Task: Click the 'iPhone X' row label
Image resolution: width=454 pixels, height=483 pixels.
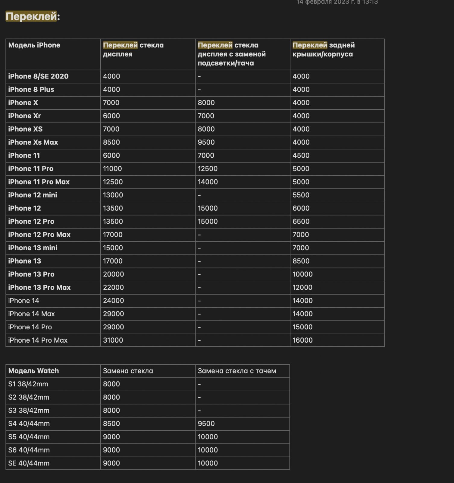Action: point(23,103)
